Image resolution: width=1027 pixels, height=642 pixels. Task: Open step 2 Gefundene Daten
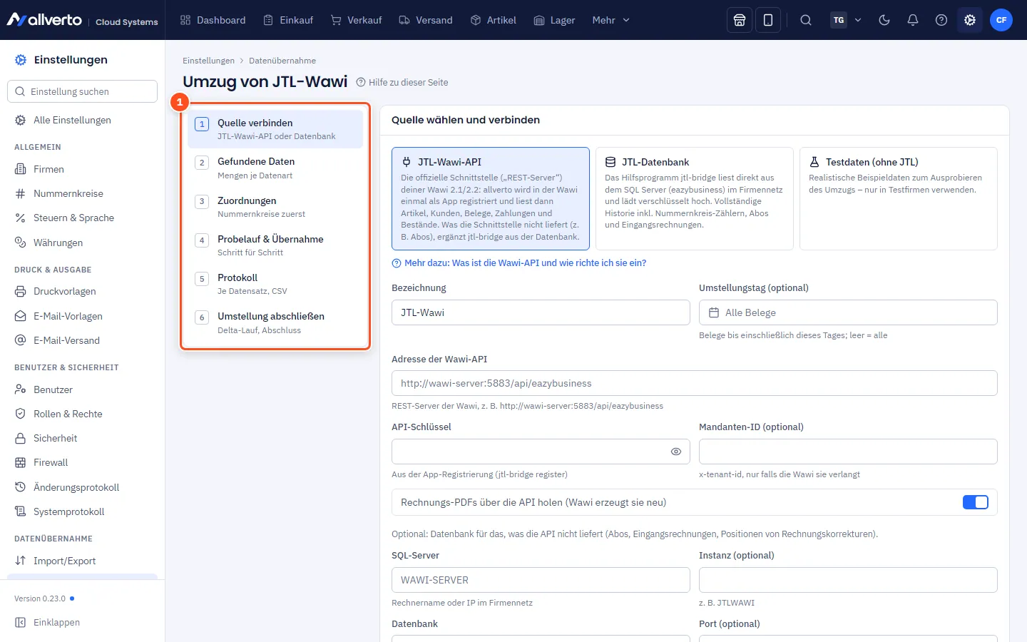pos(275,168)
